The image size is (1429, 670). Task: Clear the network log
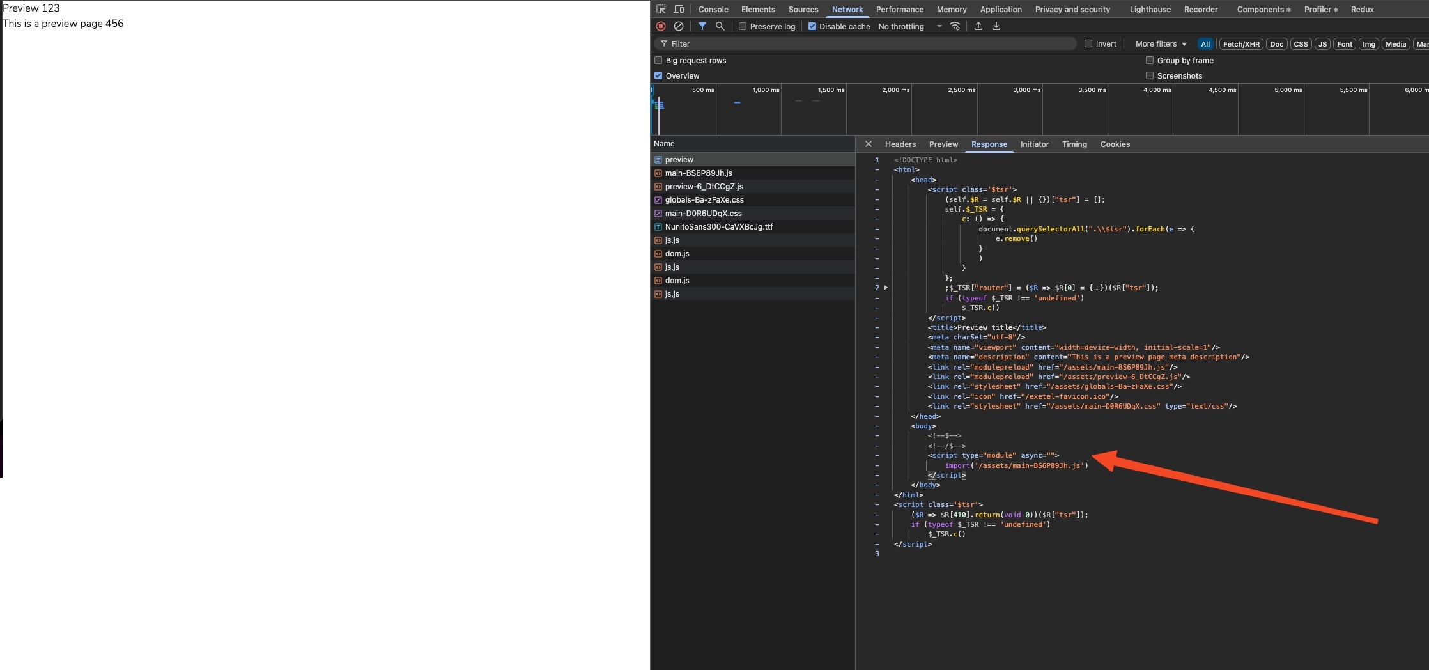679,26
